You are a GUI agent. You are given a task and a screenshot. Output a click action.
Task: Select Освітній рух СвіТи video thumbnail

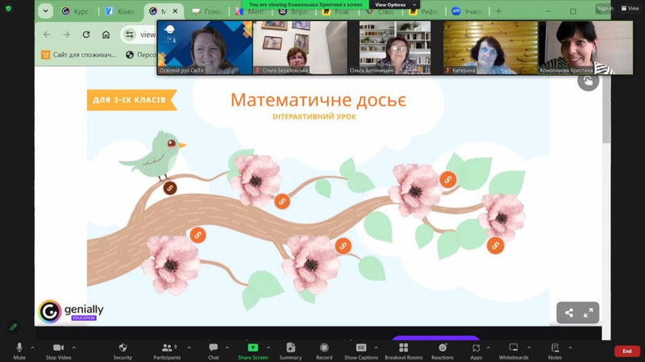tap(205, 48)
